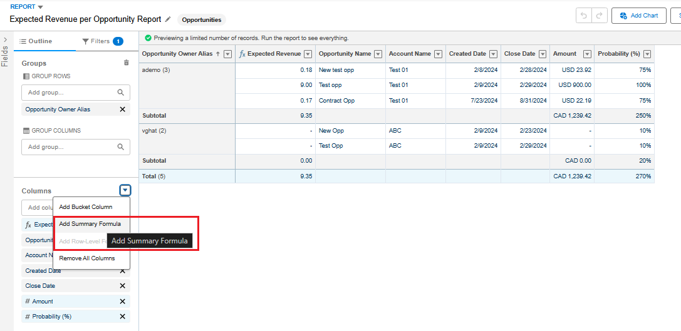This screenshot has height=331, width=681.
Task: Sort by Opportunity Owner Alias column header
Action: coord(177,54)
